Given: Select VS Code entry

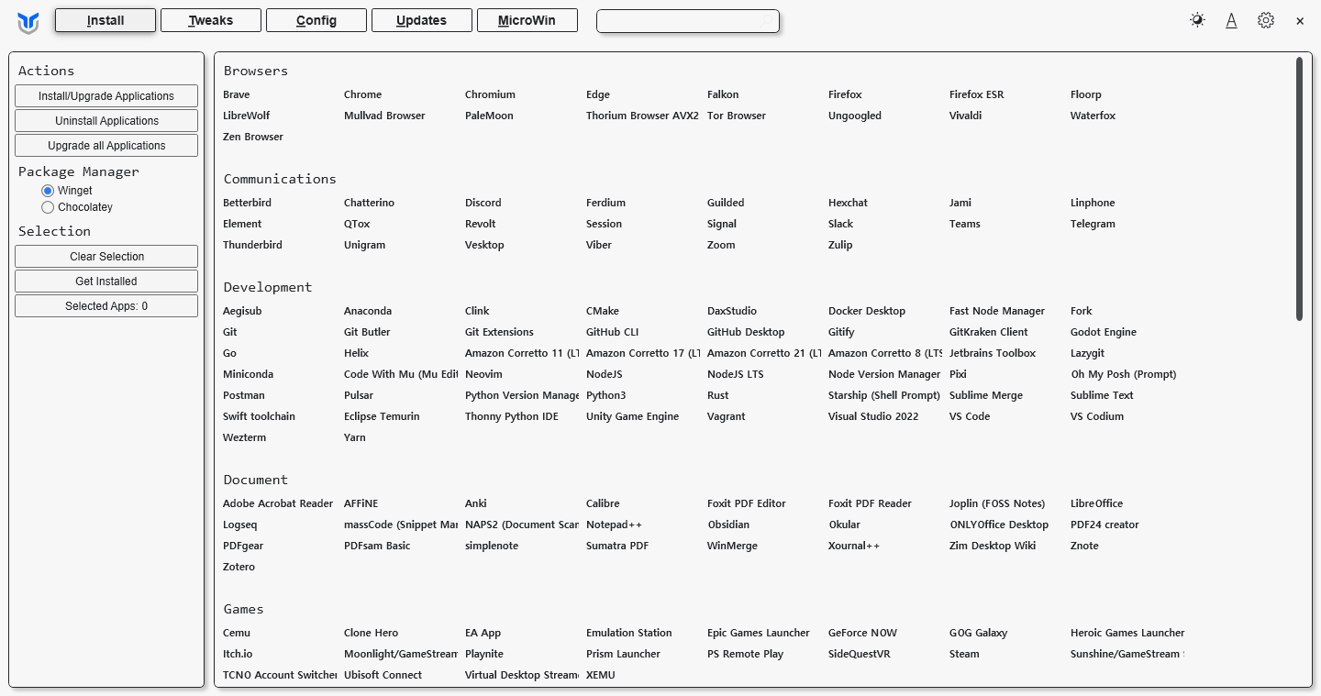Looking at the screenshot, I should (x=970, y=416).
